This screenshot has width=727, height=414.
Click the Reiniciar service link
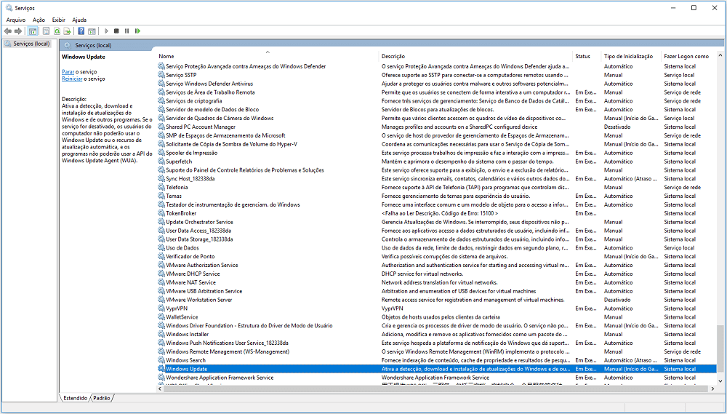pos(72,79)
